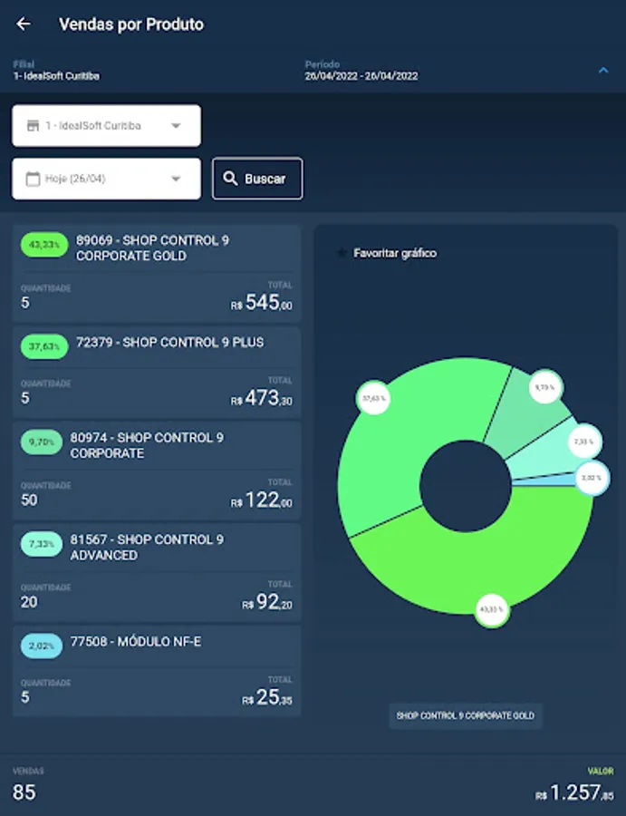The height and width of the screenshot is (816, 626).
Task: Click the R$ 122,00 total value
Action: [262, 500]
